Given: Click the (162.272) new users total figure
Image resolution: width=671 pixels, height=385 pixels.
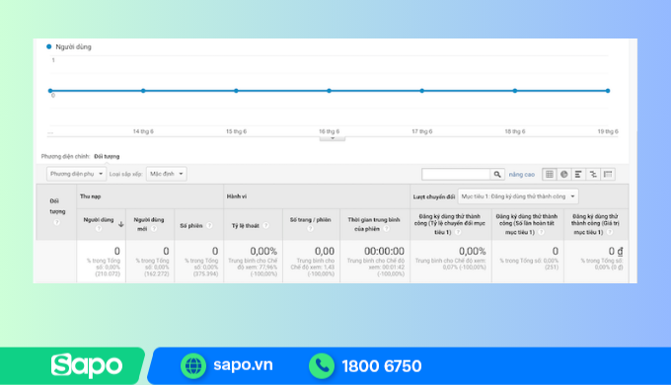Looking at the screenshot, I should [x=157, y=273].
